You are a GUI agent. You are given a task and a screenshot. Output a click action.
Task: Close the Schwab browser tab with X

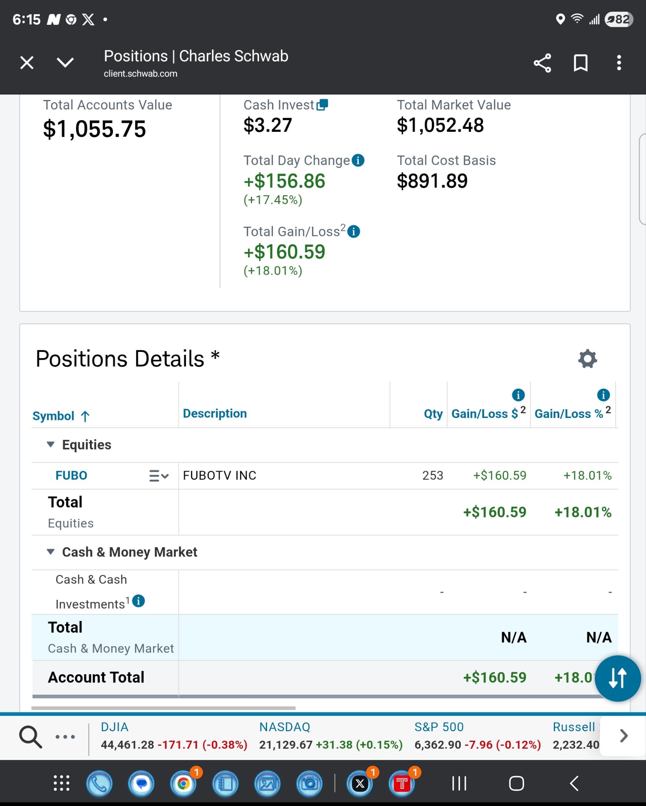[x=27, y=63]
